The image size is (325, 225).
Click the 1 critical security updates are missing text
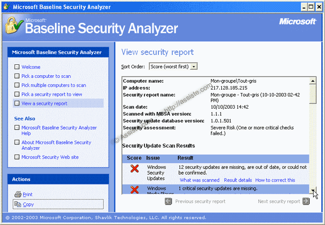tap(218, 188)
